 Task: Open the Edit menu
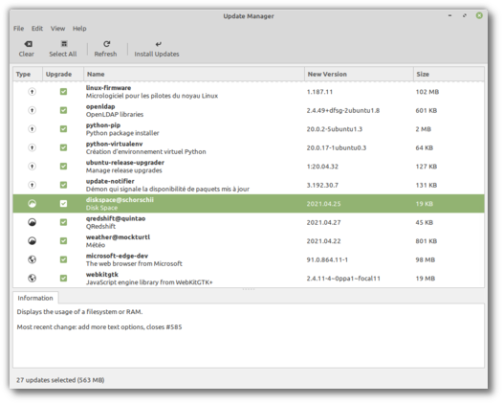point(37,29)
